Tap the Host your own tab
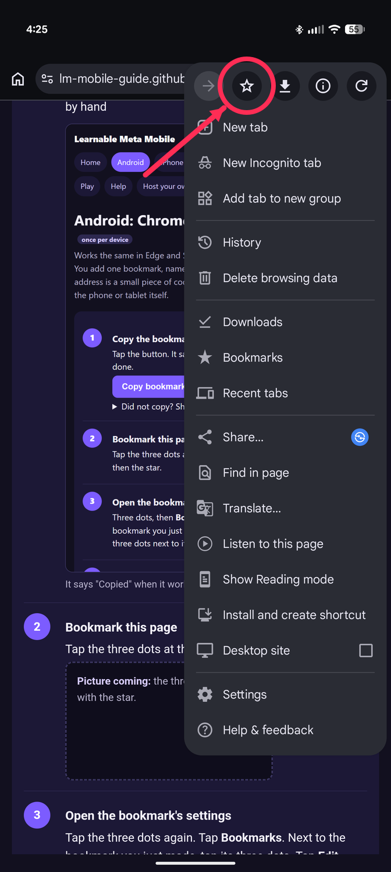The height and width of the screenshot is (872, 391). [x=161, y=187]
